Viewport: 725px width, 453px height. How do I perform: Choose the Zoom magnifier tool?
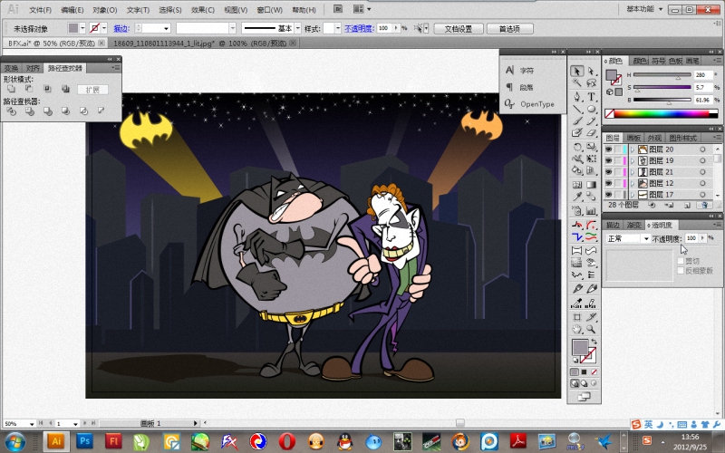coord(591,329)
